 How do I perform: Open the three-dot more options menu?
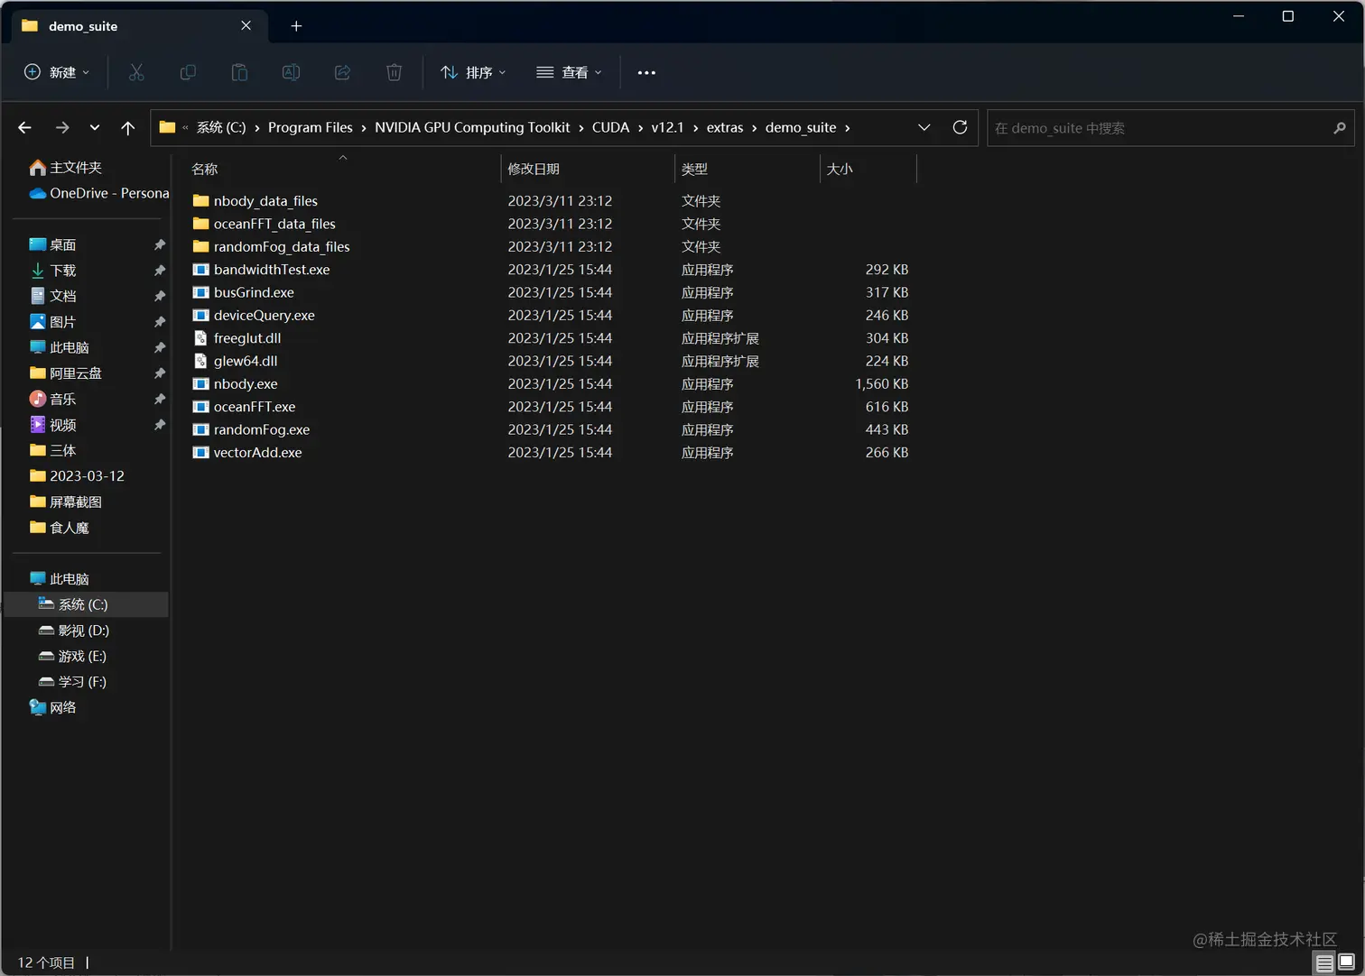pyautogui.click(x=646, y=72)
